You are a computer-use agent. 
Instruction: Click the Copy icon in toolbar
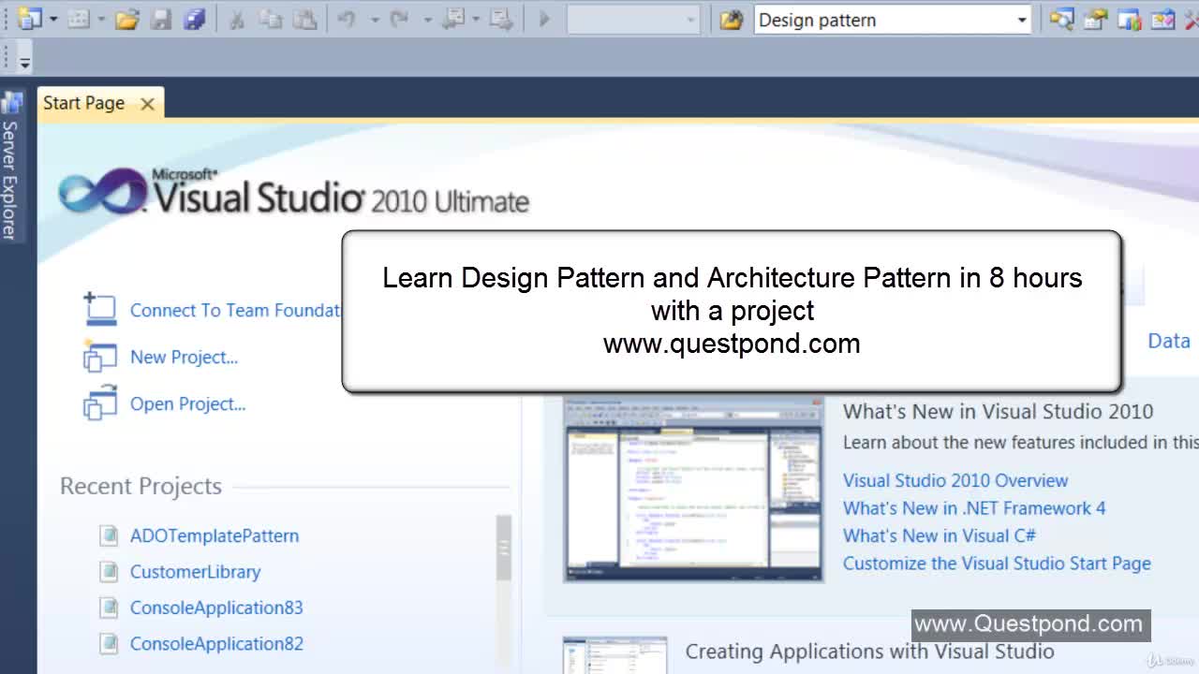[x=271, y=19]
